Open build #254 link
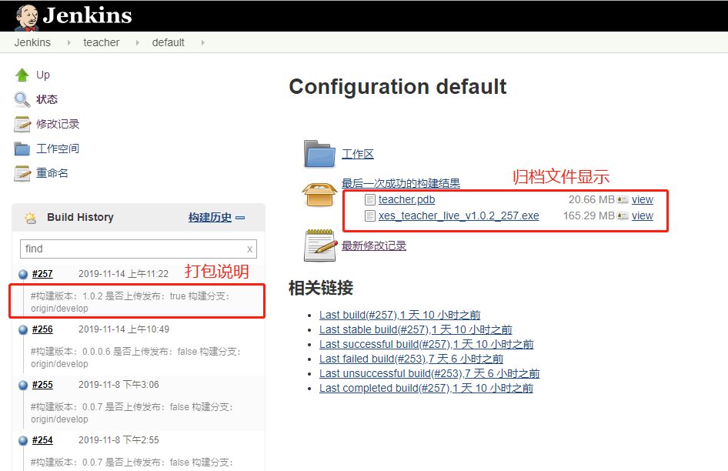The image size is (728, 471). (42, 440)
